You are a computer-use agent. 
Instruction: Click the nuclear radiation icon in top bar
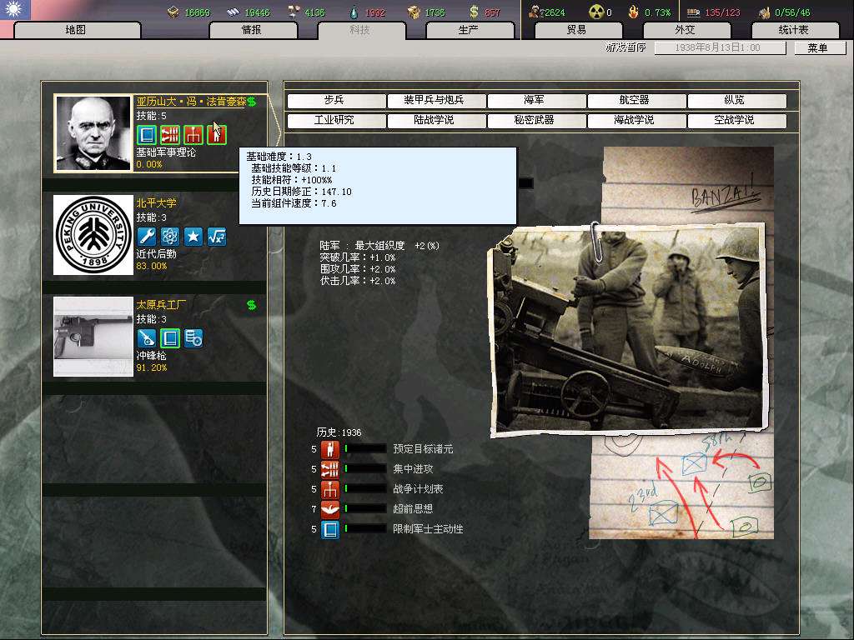(596, 12)
